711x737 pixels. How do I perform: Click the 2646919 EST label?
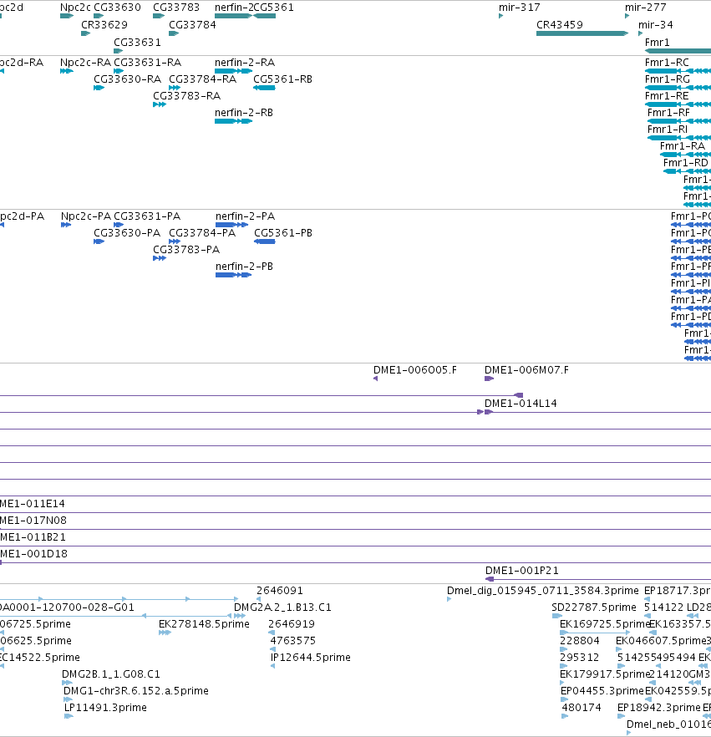(292, 624)
